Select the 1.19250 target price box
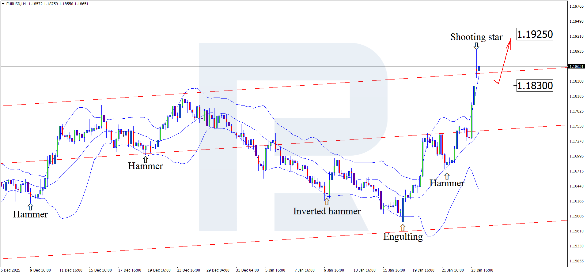Image resolution: width=587 pixels, height=274 pixels. (535, 34)
